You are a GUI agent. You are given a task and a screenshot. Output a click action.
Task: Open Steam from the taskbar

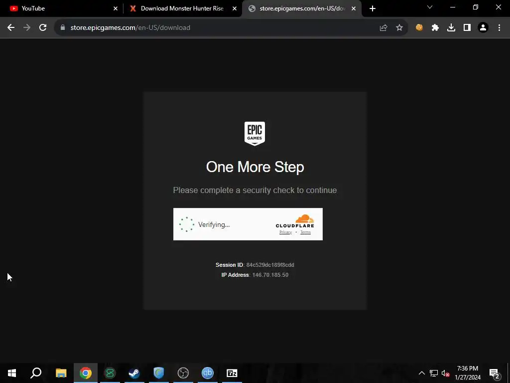tap(134, 373)
